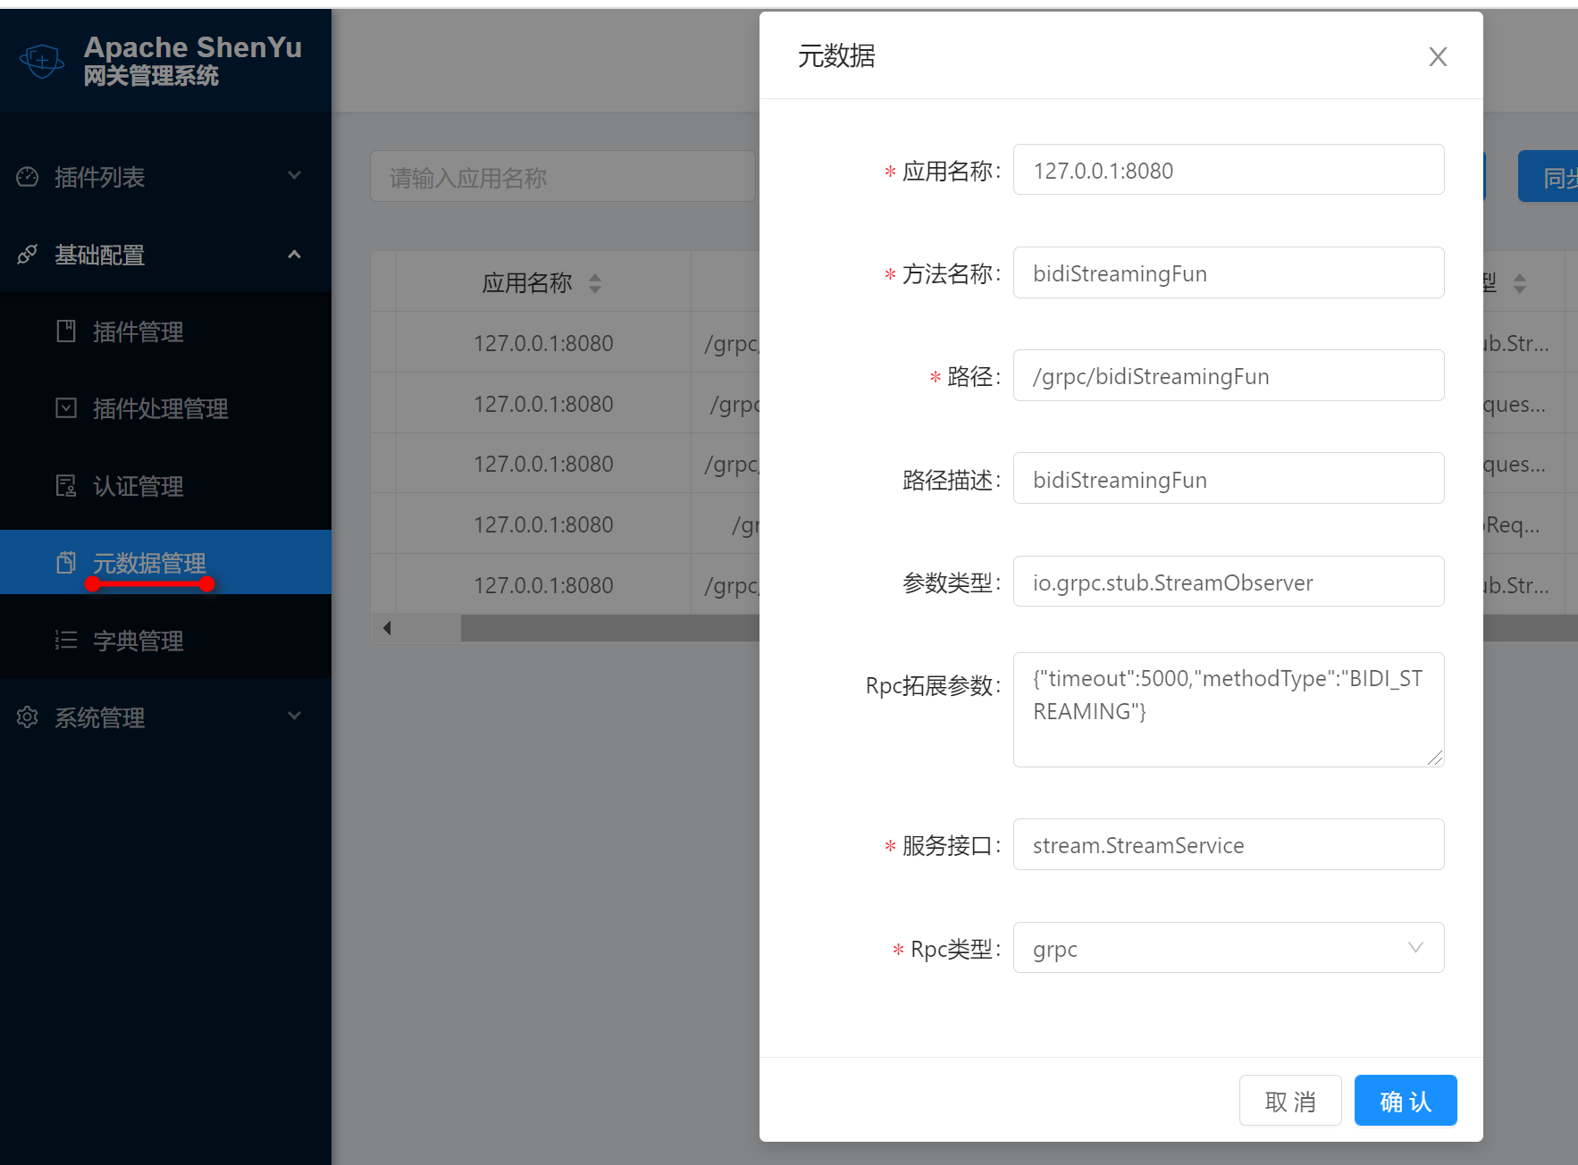Click the 插件管理 sidebar icon
The image size is (1578, 1165).
tap(66, 331)
